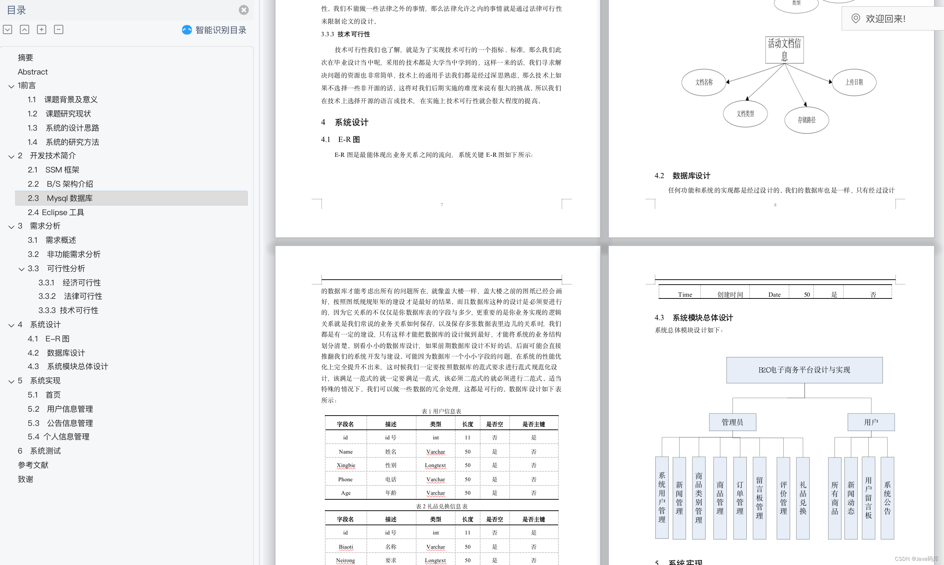The width and height of the screenshot is (944, 565).
Task: Close the 目录 outline panel
Action: (x=243, y=10)
